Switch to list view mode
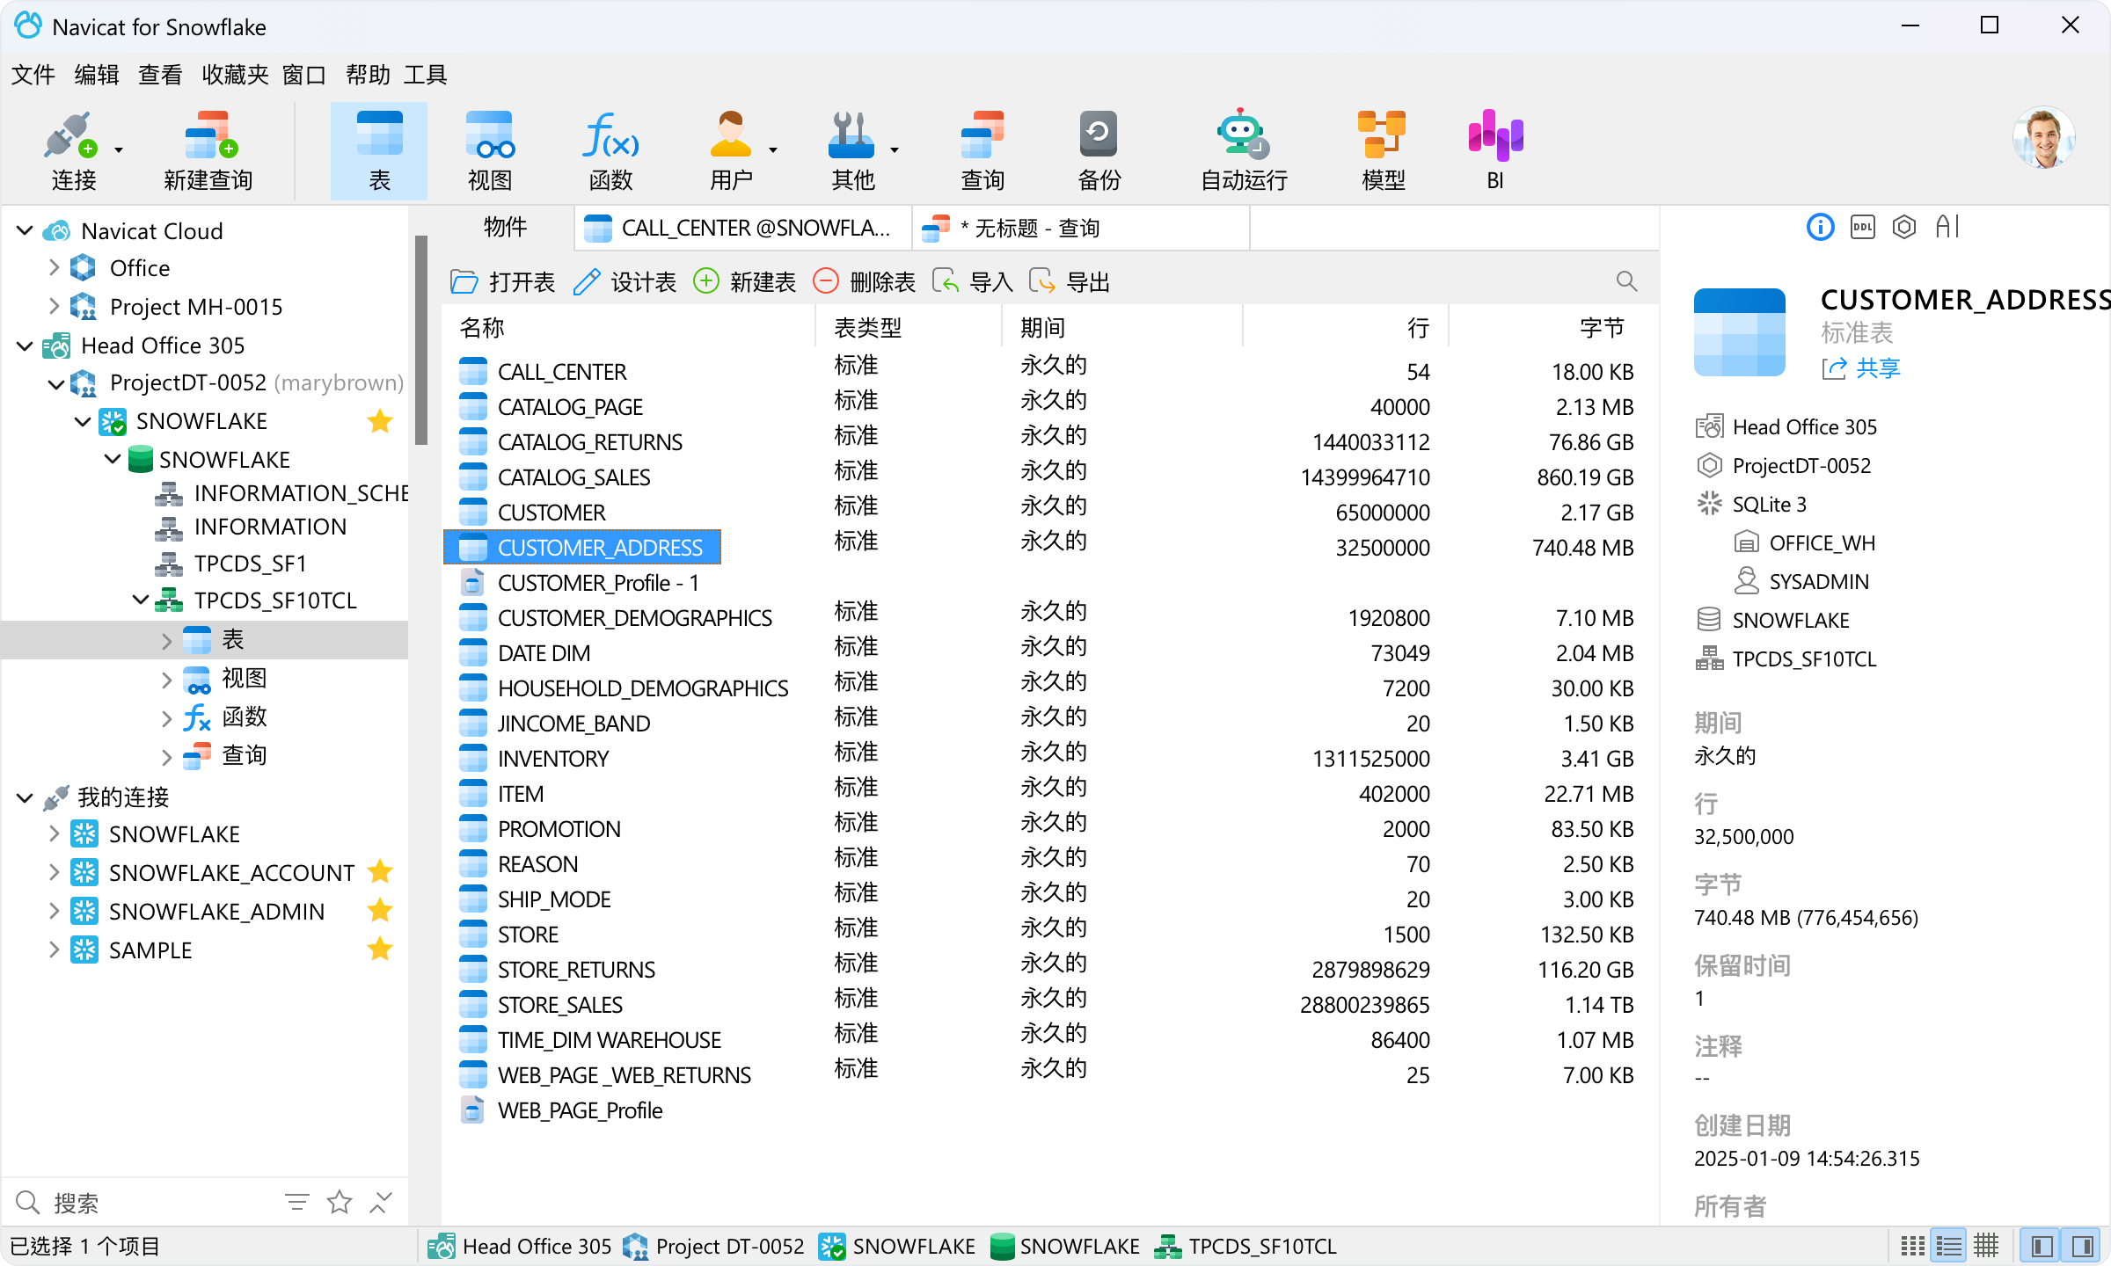The height and width of the screenshot is (1266, 2111). [x=1949, y=1246]
